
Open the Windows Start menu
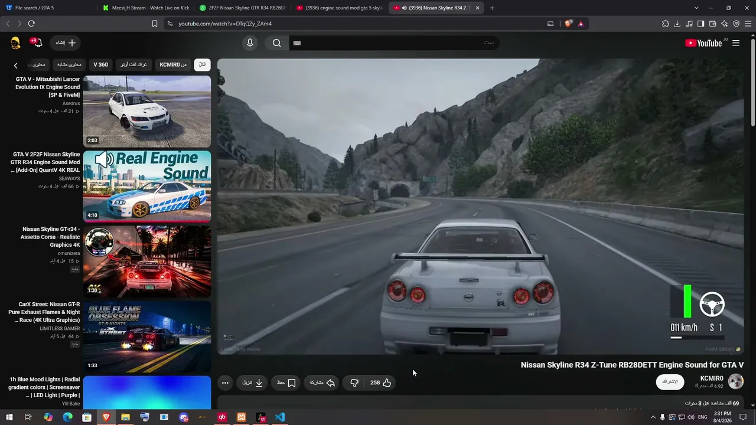(9, 417)
